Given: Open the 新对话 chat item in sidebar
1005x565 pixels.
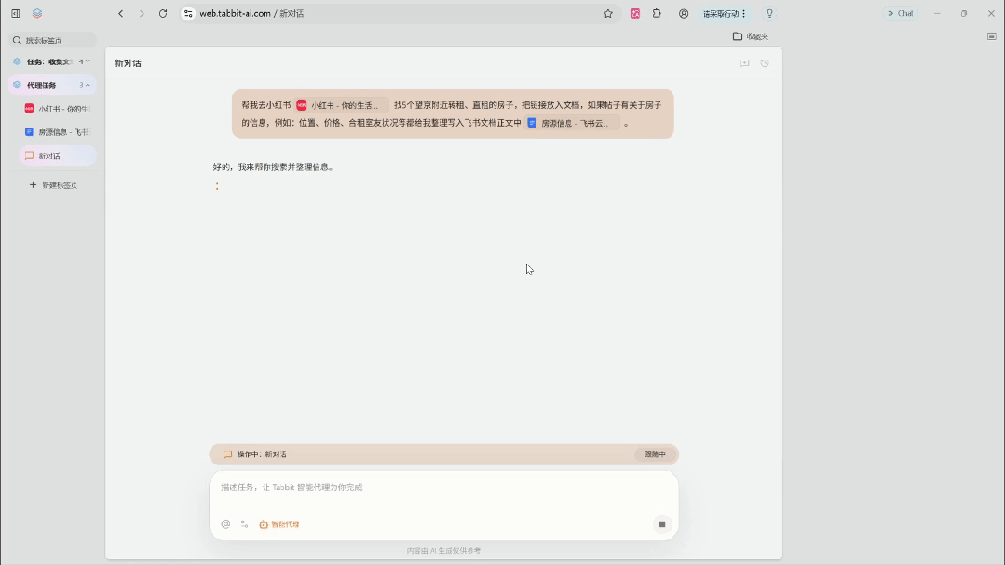Looking at the screenshot, I should pyautogui.click(x=51, y=155).
